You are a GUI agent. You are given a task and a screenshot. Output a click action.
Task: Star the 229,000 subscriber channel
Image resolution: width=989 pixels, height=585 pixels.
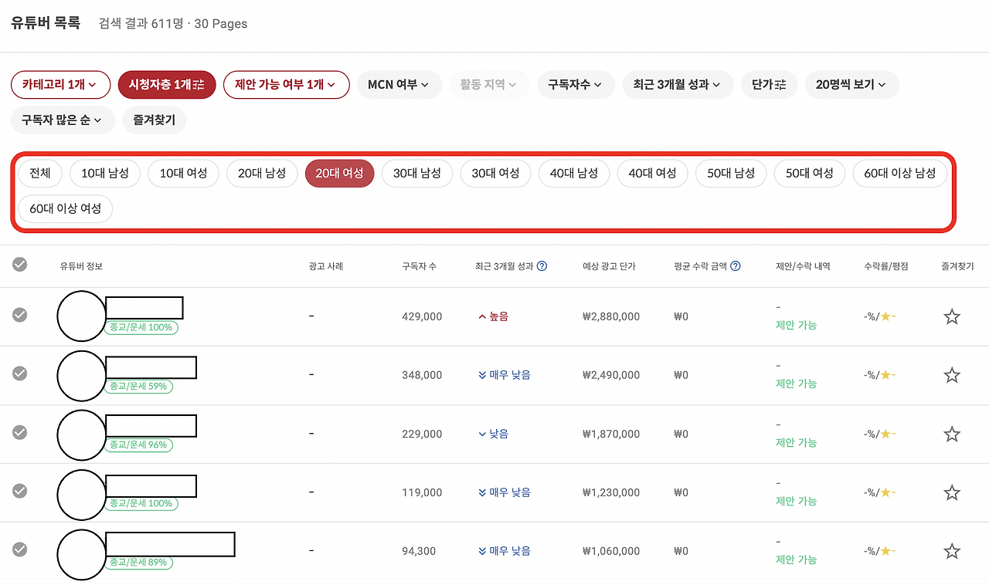coord(951,434)
